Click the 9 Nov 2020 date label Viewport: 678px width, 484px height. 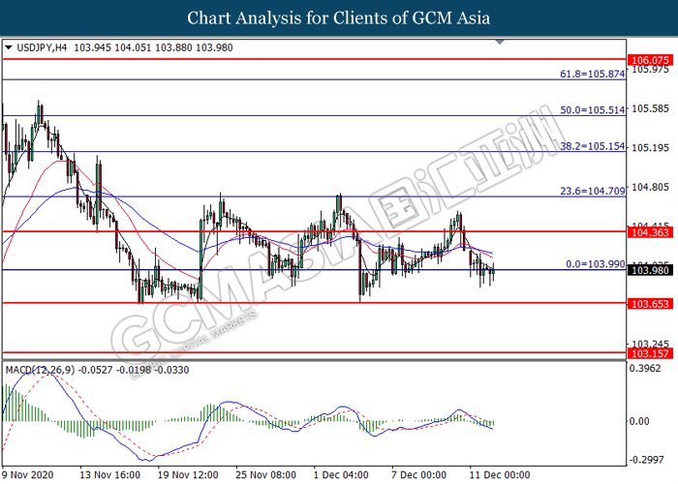29,475
